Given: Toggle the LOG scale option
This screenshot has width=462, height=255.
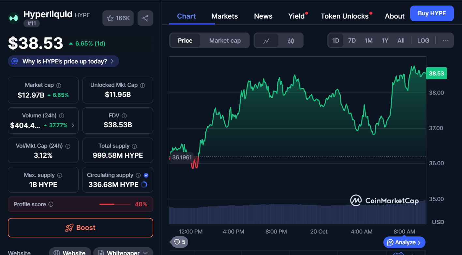Looking at the screenshot, I should 423,41.
